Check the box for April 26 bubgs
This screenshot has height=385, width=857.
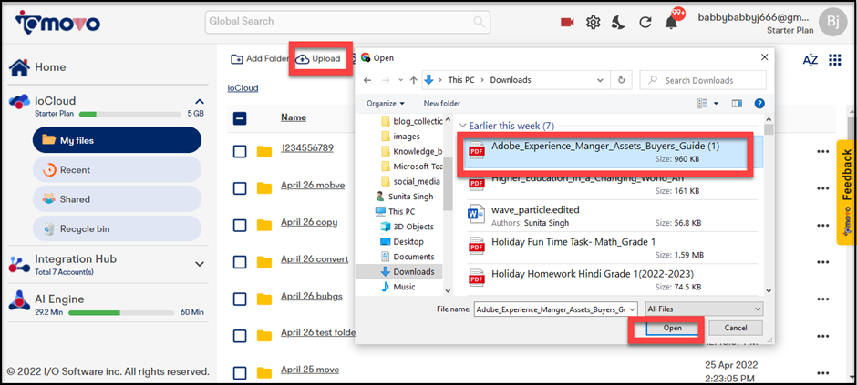tap(240, 299)
